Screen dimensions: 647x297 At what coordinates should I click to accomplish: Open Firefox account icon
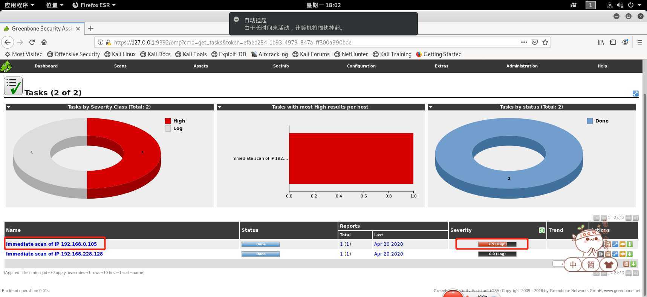(x=625, y=42)
